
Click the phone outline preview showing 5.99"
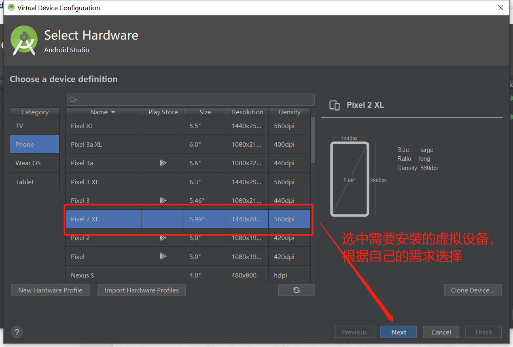[x=350, y=179]
